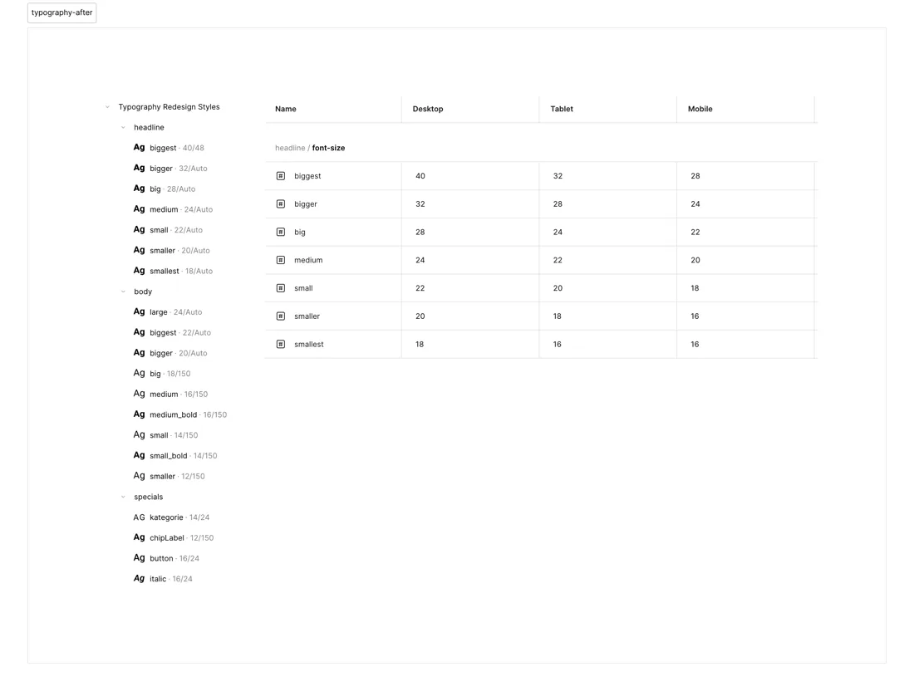Click the Desktop value 40 for biggest
The image size is (914, 691).
point(420,176)
